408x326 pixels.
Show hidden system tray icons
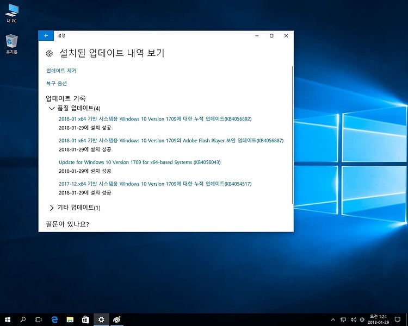coord(333,319)
